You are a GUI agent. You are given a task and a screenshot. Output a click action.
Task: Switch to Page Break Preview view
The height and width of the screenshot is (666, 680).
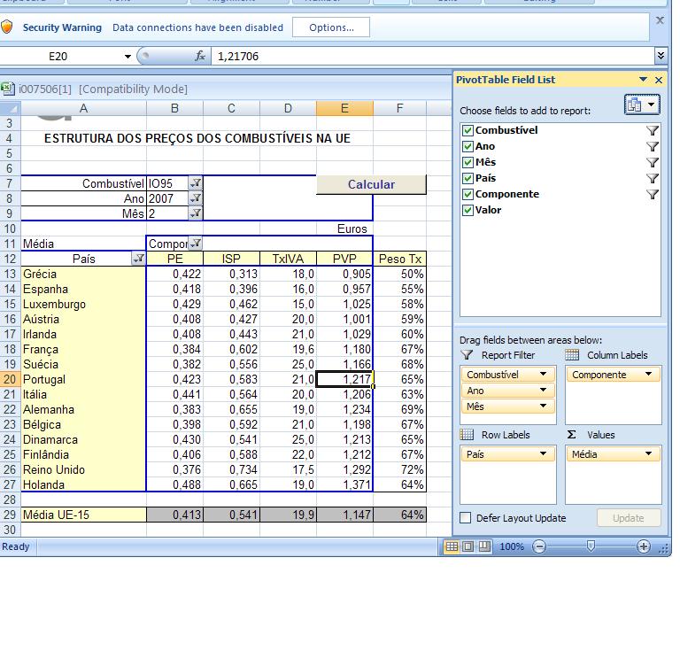[x=484, y=546]
